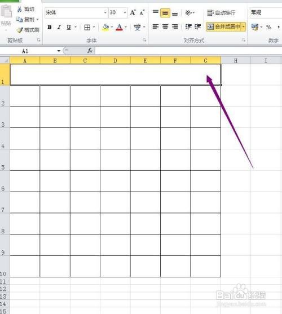Select row 1 header
This screenshot has width=282, height=314.
point(5,74)
